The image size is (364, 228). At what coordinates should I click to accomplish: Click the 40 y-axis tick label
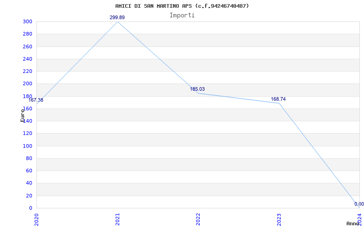[x=29, y=183]
